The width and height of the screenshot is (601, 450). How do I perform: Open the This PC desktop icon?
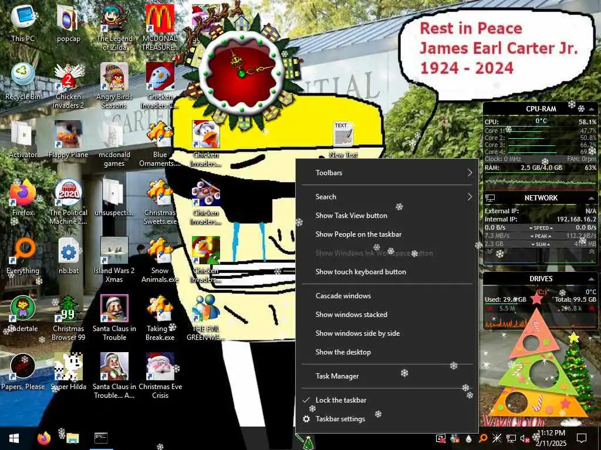[x=23, y=23]
